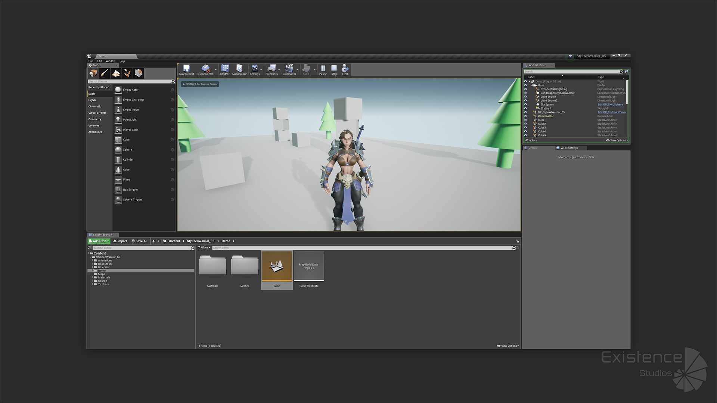Toggle visibility of Sky Sphere actor
The image size is (717, 403).
(525, 104)
